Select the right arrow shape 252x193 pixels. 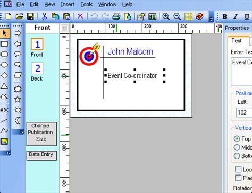coord(18,33)
